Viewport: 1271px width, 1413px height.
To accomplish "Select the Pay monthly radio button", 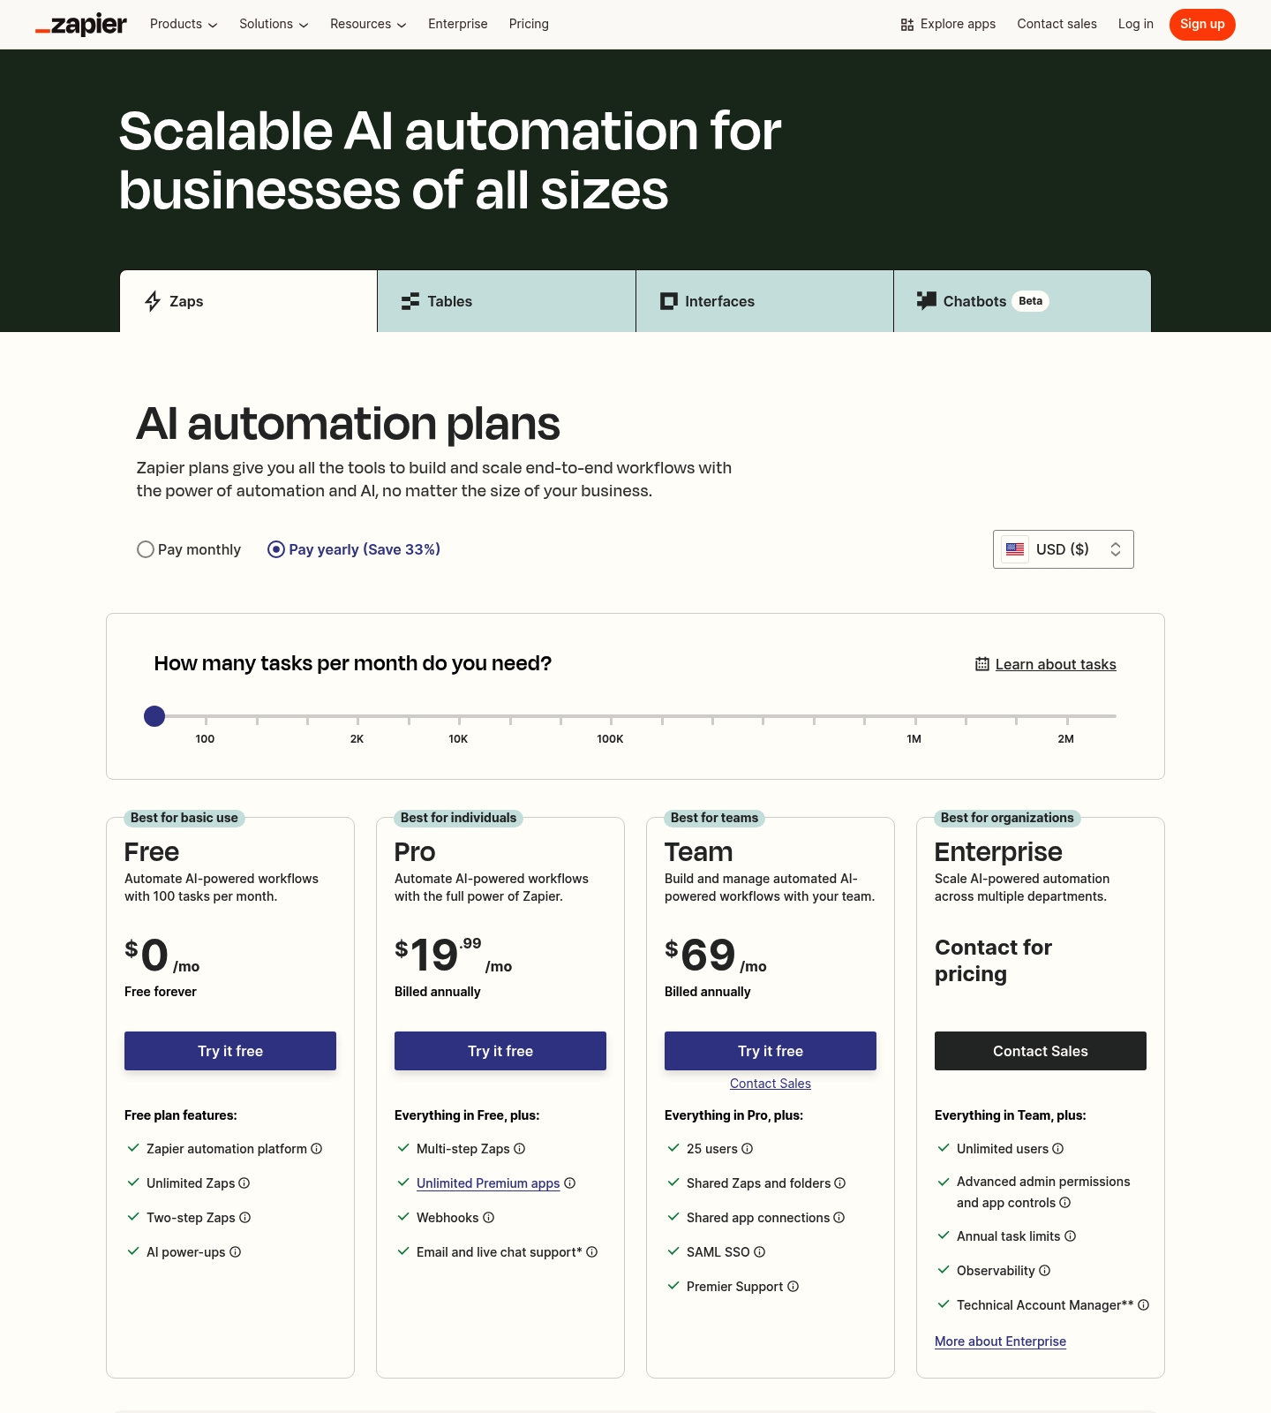I will click(x=146, y=549).
